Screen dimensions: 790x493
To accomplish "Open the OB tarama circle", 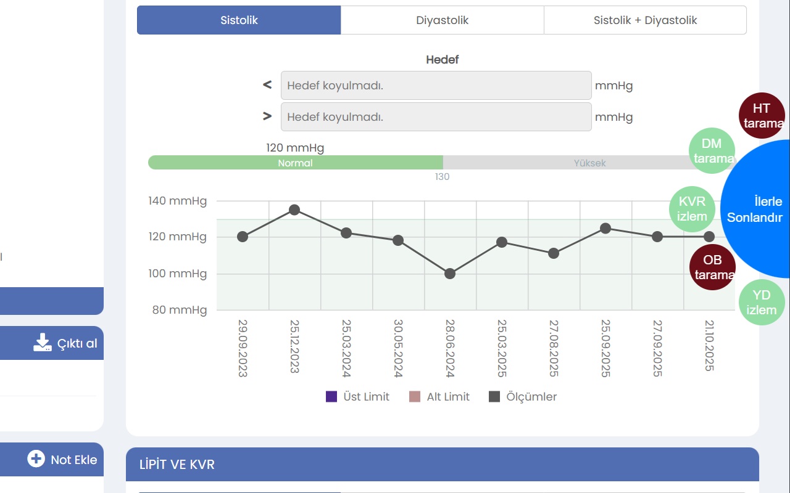I will (712, 267).
